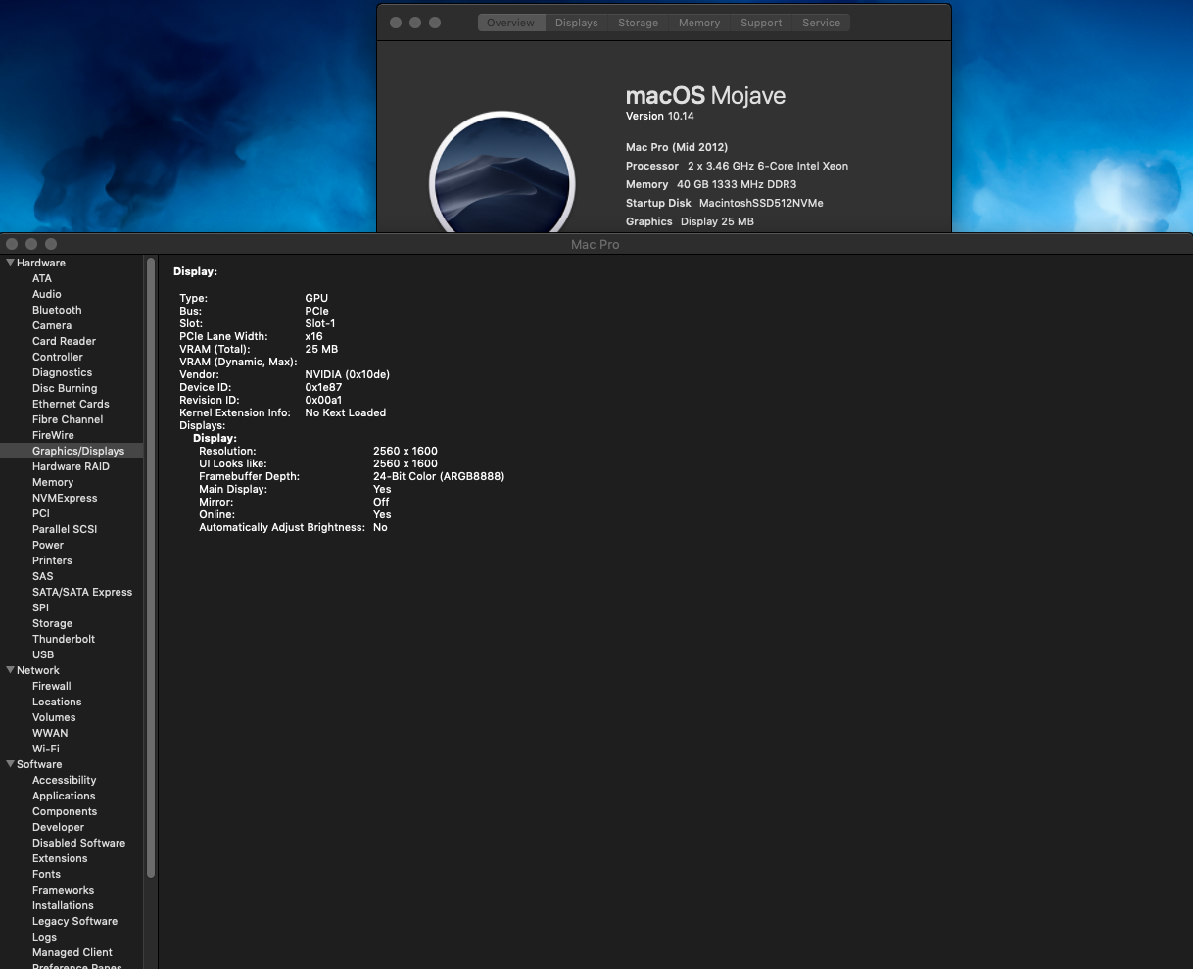1193x969 pixels.
Task: Click the sidebar vertical scrollbar
Action: [x=151, y=568]
